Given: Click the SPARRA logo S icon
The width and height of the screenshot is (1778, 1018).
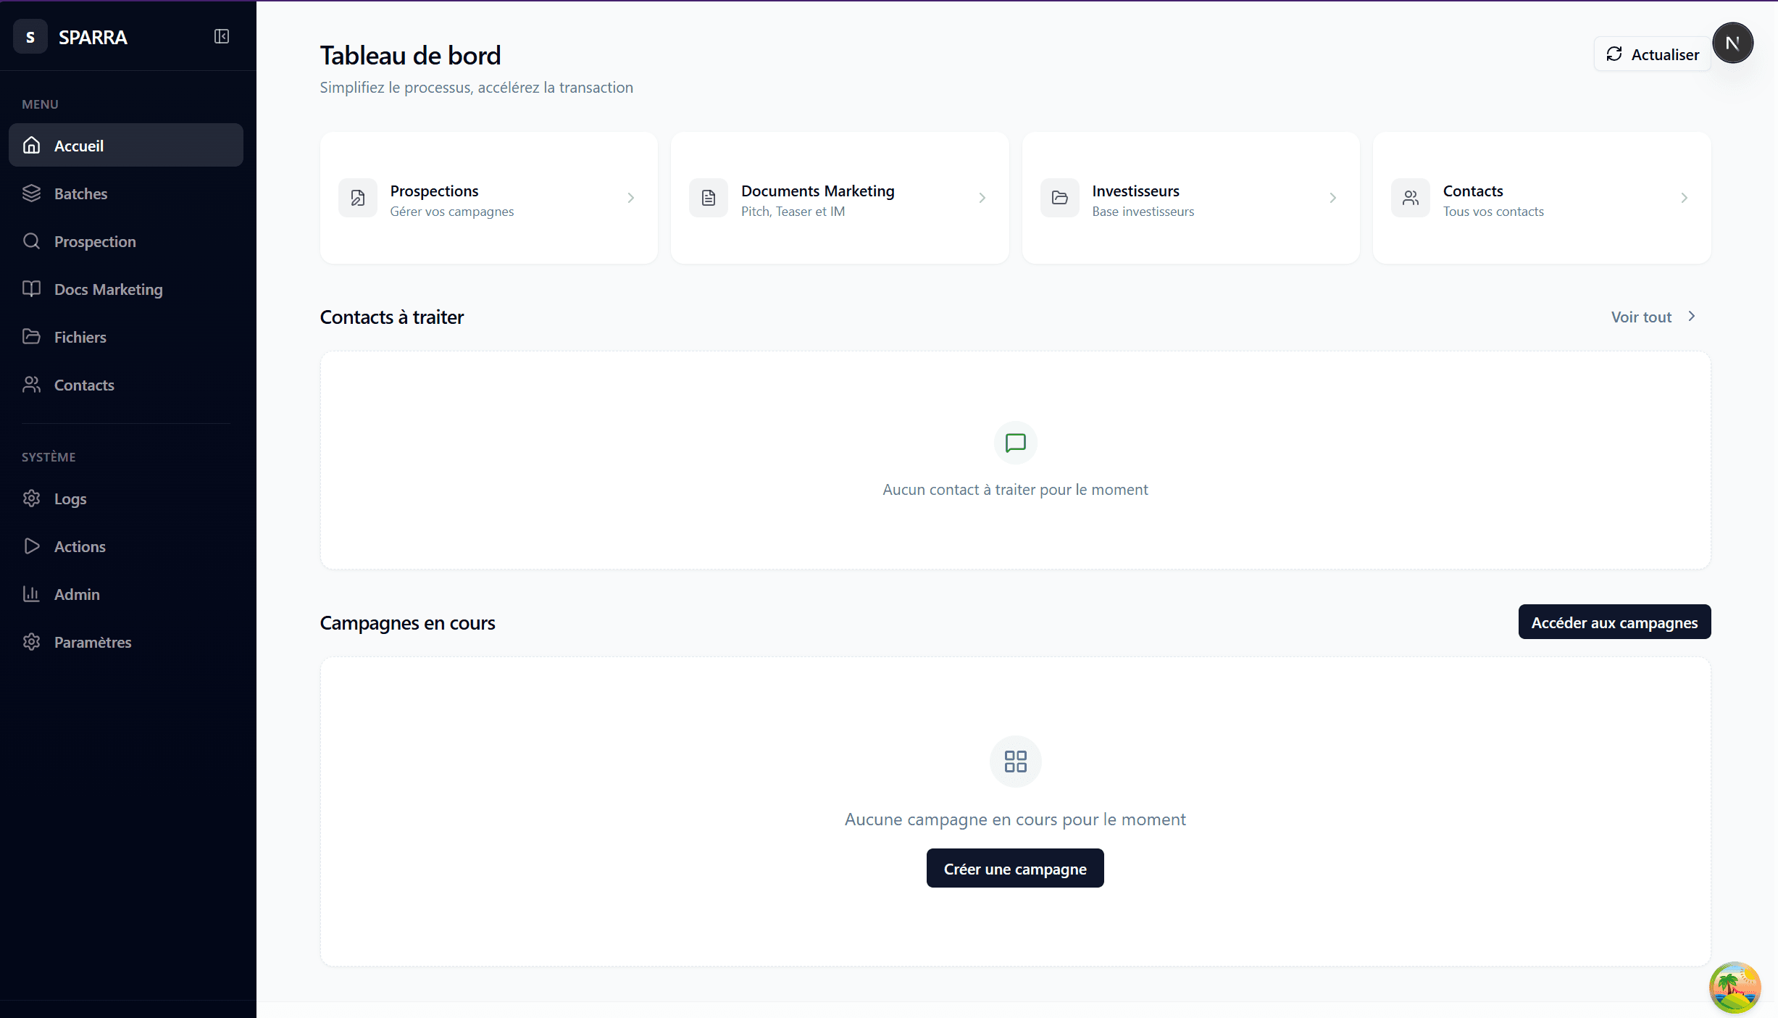Looking at the screenshot, I should 30,37.
